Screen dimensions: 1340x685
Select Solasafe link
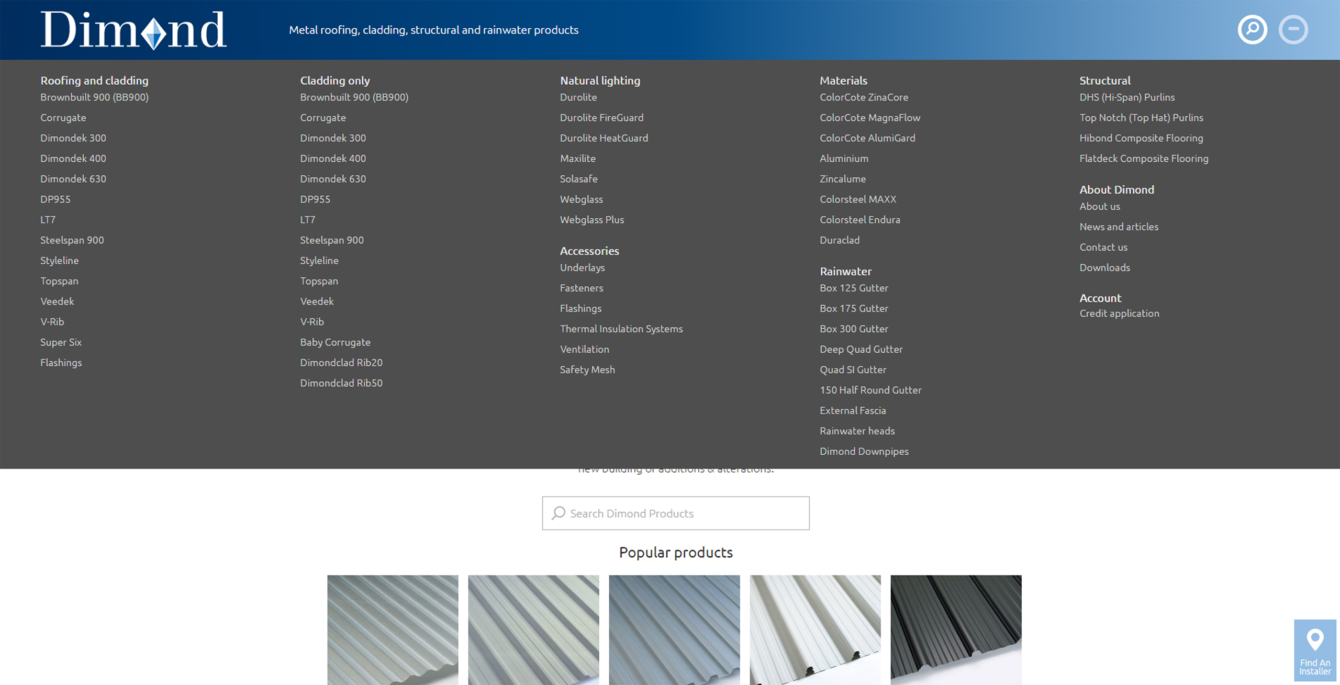click(578, 179)
